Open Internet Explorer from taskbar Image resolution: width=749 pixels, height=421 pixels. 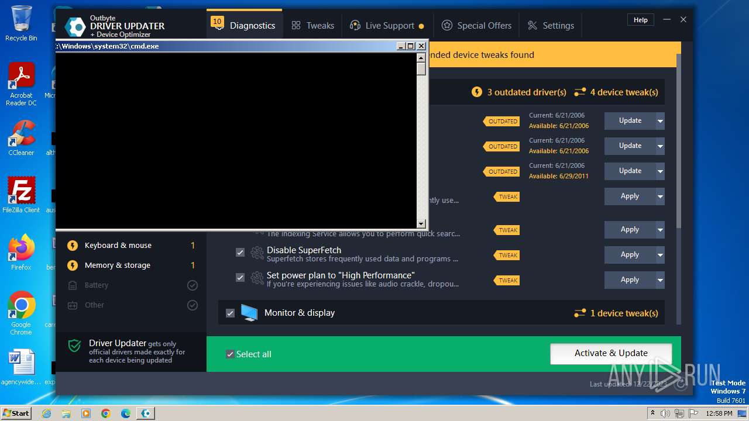point(47,413)
